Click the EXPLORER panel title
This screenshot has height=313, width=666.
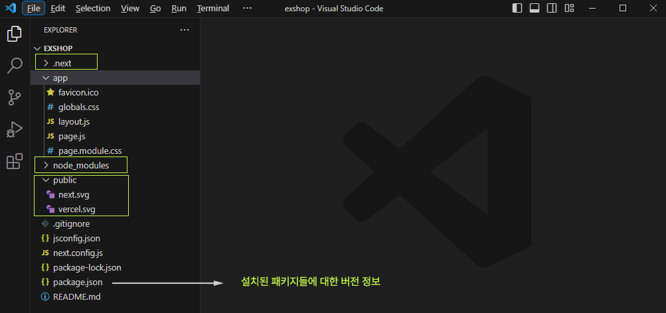[60, 30]
